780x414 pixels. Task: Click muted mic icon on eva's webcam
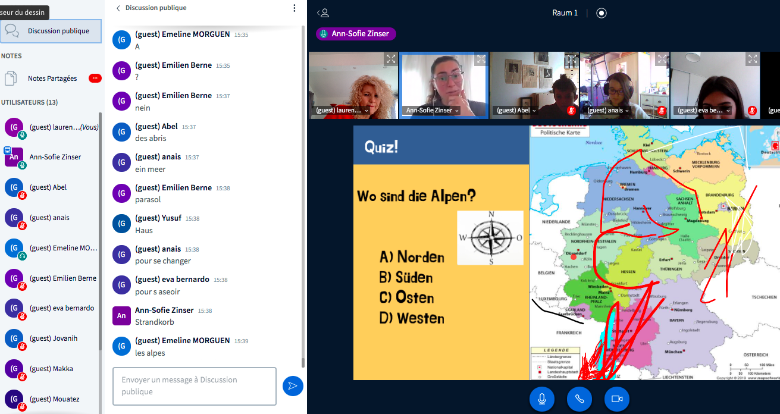752,111
